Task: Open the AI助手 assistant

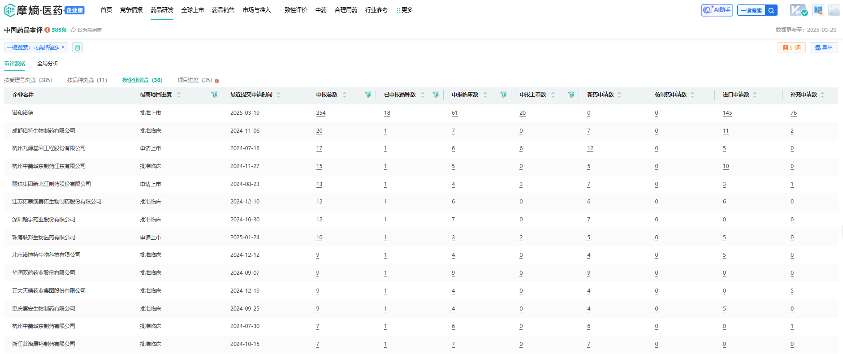Action: pos(717,10)
